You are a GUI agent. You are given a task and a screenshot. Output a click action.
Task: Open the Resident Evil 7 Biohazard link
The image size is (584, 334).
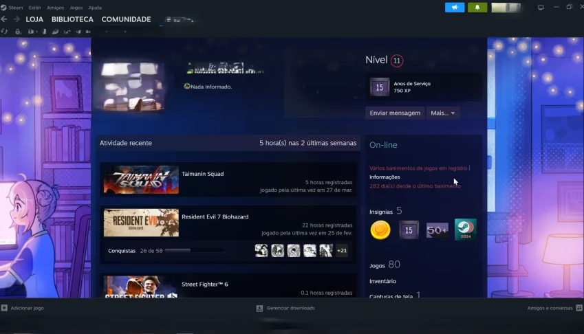(x=215, y=216)
